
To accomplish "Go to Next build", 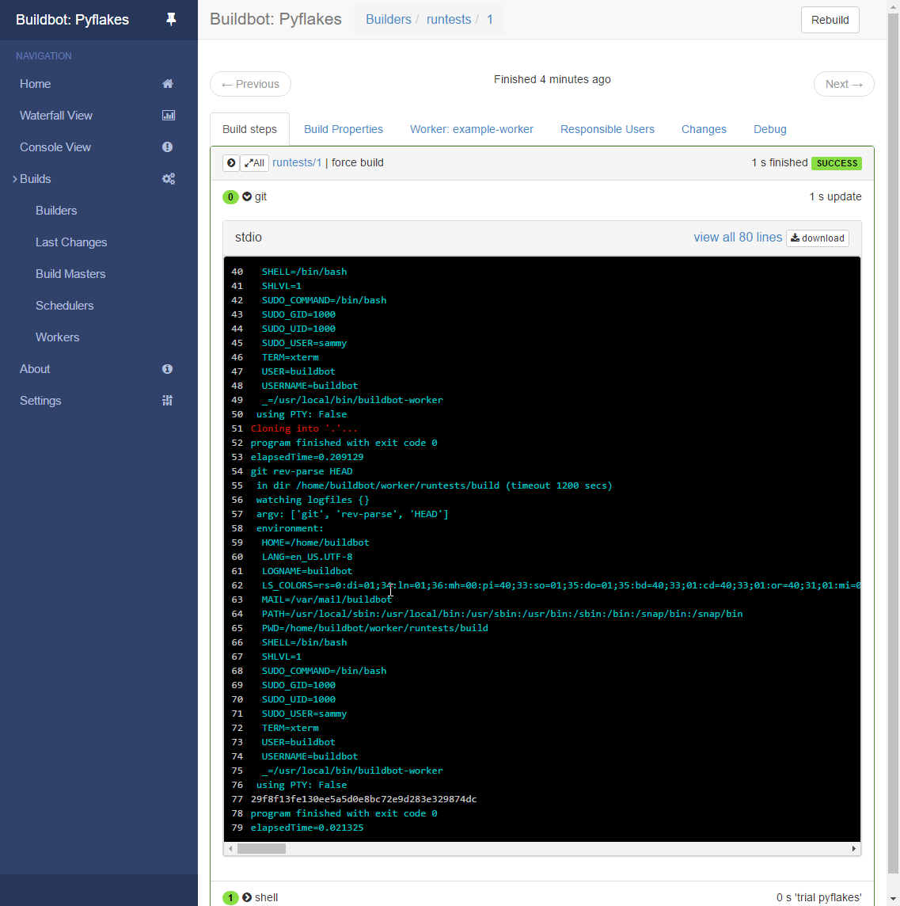I will tap(844, 85).
